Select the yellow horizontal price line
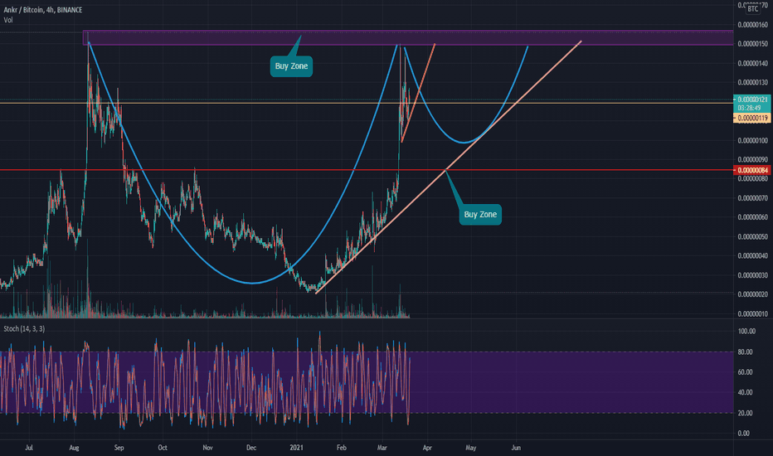The height and width of the screenshot is (456, 773). pos(367,103)
